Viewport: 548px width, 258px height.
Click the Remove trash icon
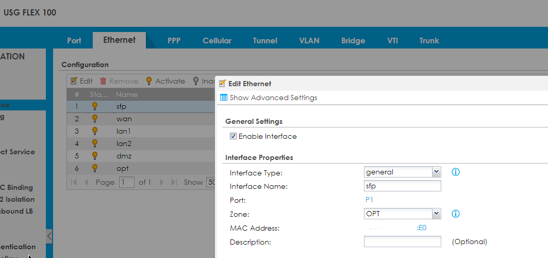[x=103, y=81]
